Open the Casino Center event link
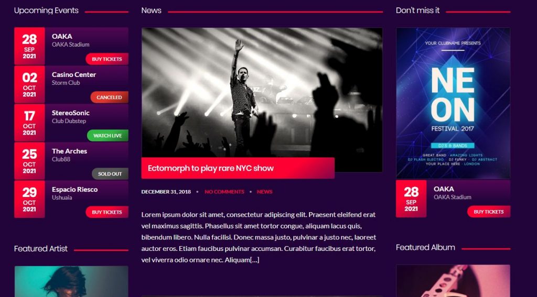 (74, 74)
